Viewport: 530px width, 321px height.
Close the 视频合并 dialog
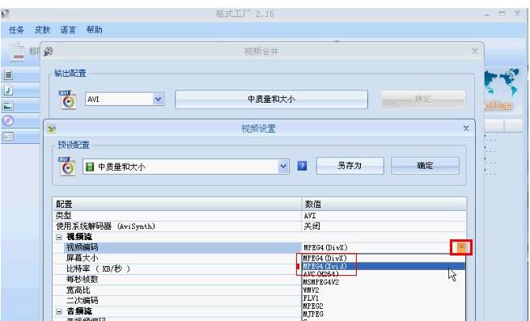[474, 52]
